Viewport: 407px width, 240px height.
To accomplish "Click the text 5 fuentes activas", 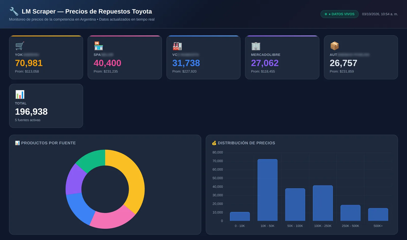I will click(28, 120).
